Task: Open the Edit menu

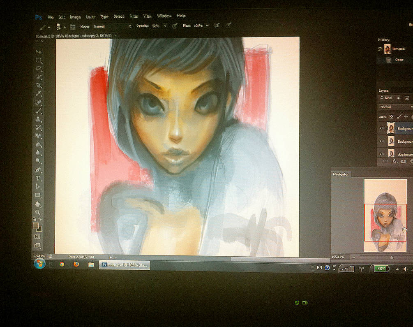Action: click(62, 17)
